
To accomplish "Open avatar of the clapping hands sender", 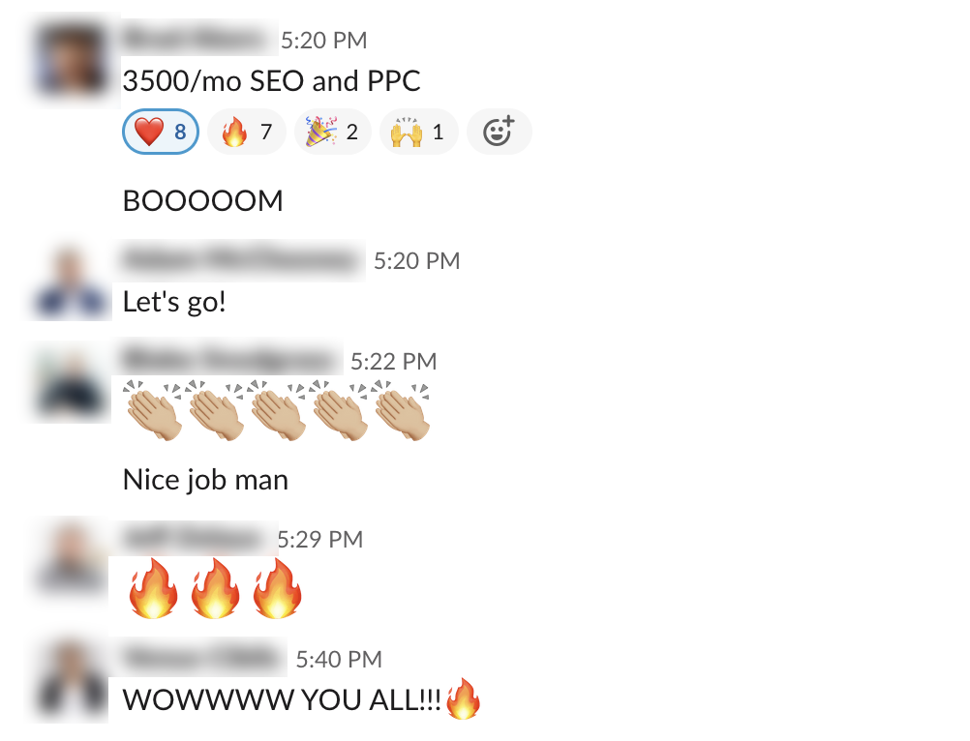I will click(x=72, y=382).
